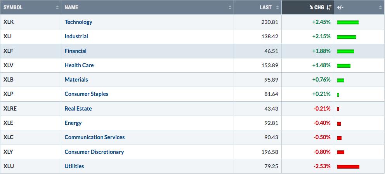
Task: Click the LAST column sort arrows icon
Action: click(277, 8)
